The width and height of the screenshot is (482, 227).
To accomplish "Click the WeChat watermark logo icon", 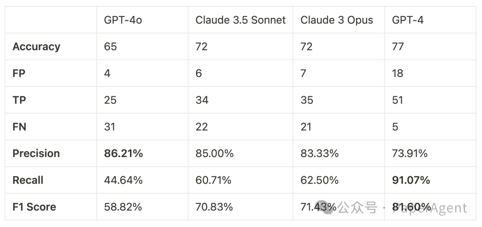I will [x=327, y=207].
